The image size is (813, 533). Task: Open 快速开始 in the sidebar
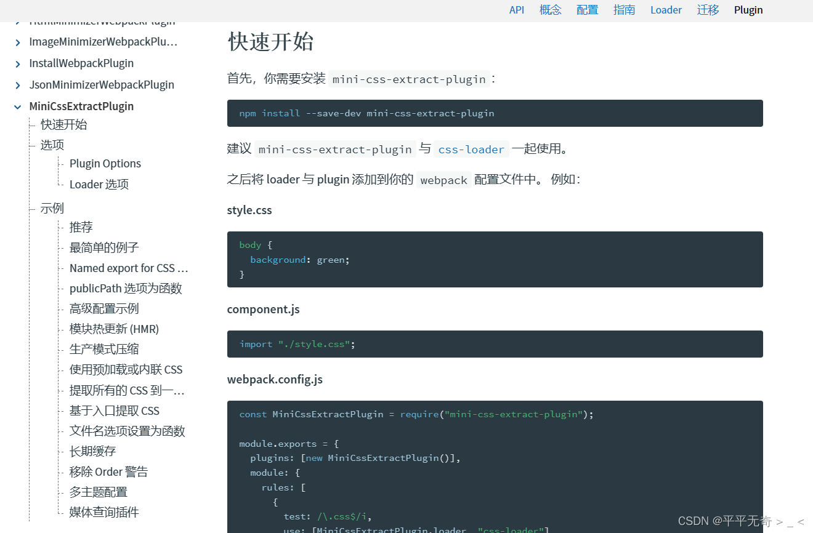(x=62, y=124)
